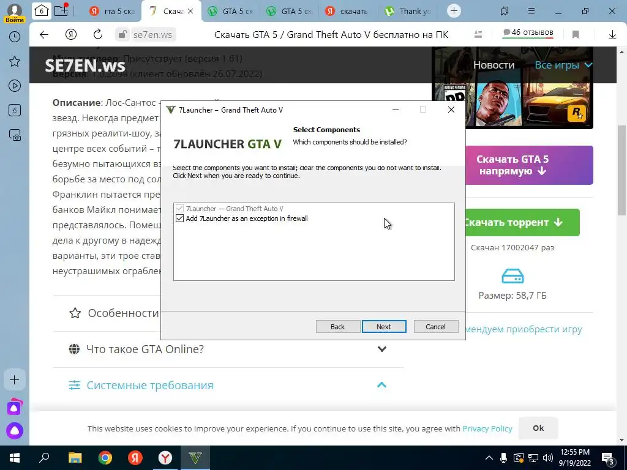This screenshot has height=470, width=627.
Task: Show hidden system tray icons
Action: click(489, 458)
